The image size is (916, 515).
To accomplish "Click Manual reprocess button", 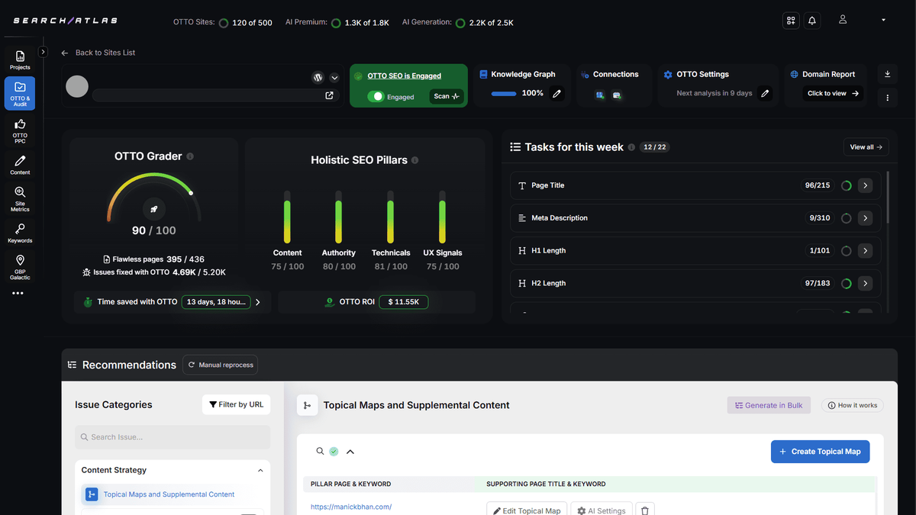I will point(221,365).
